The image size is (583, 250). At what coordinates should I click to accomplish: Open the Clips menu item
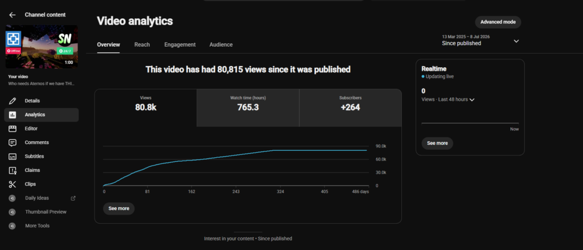tap(41, 184)
